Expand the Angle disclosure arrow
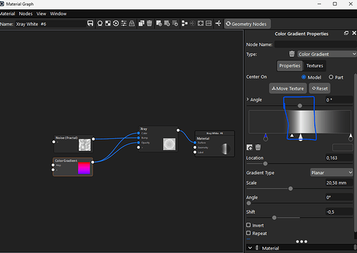 [x=248, y=100]
